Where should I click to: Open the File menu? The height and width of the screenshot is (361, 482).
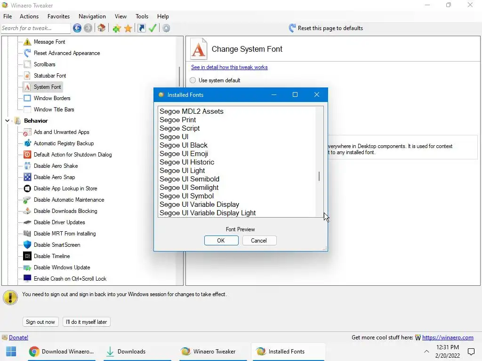pos(8,16)
